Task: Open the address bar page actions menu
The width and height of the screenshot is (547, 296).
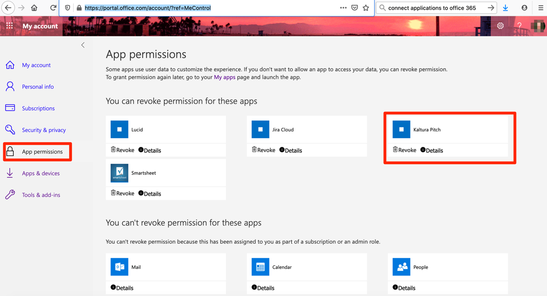Action: point(343,8)
